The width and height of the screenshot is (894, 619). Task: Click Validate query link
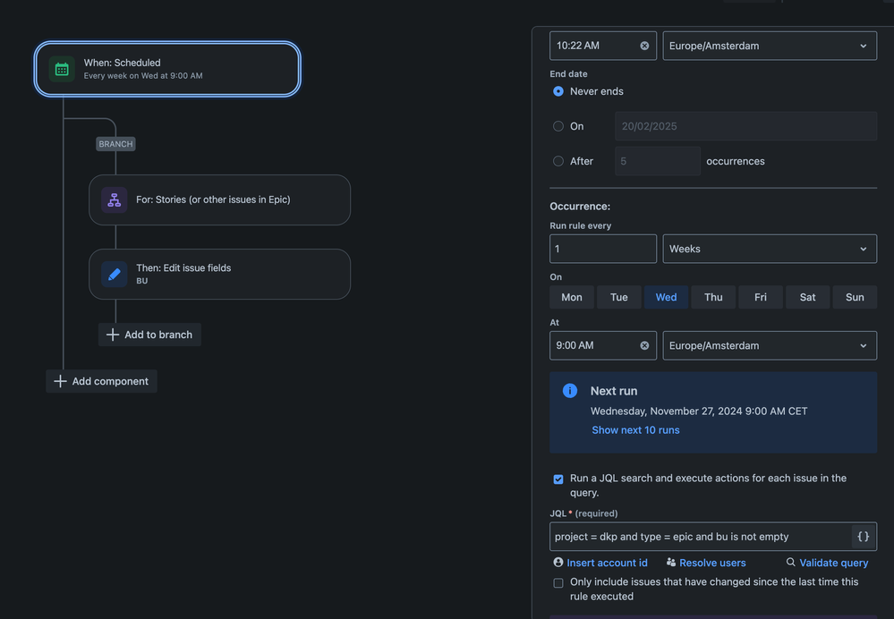pos(833,563)
